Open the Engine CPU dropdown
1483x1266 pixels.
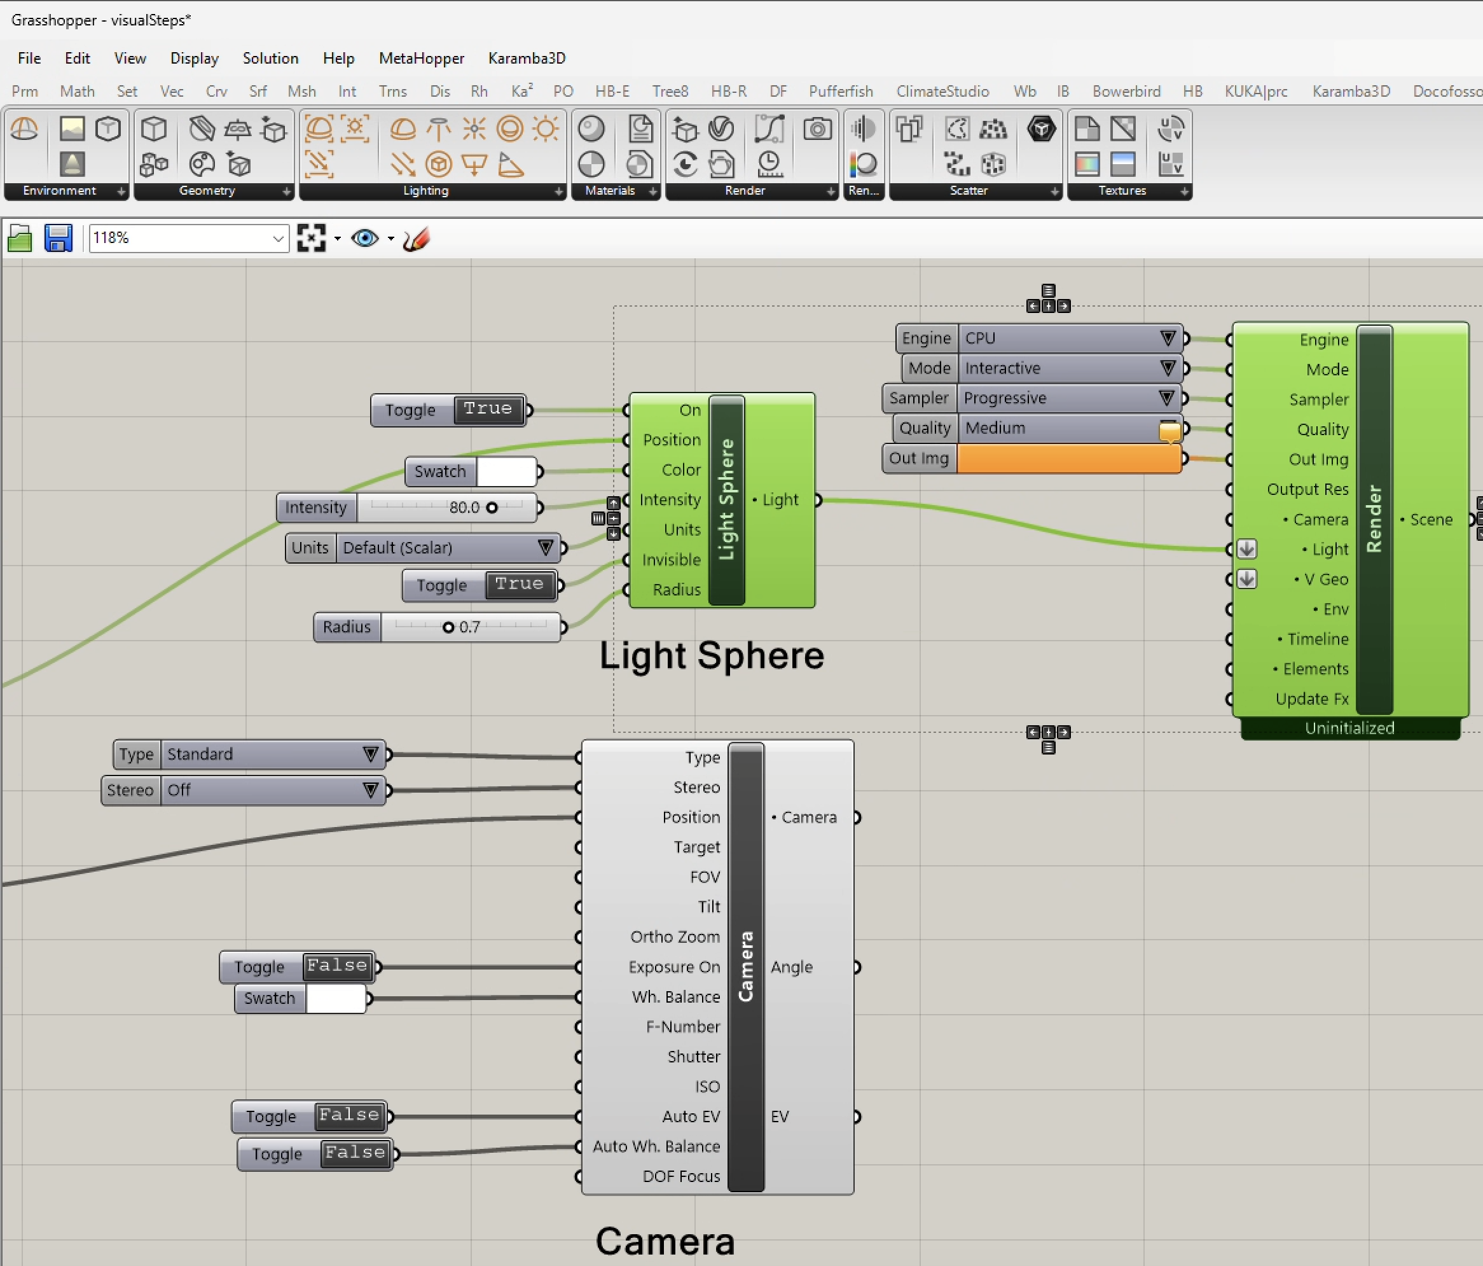tap(1168, 338)
